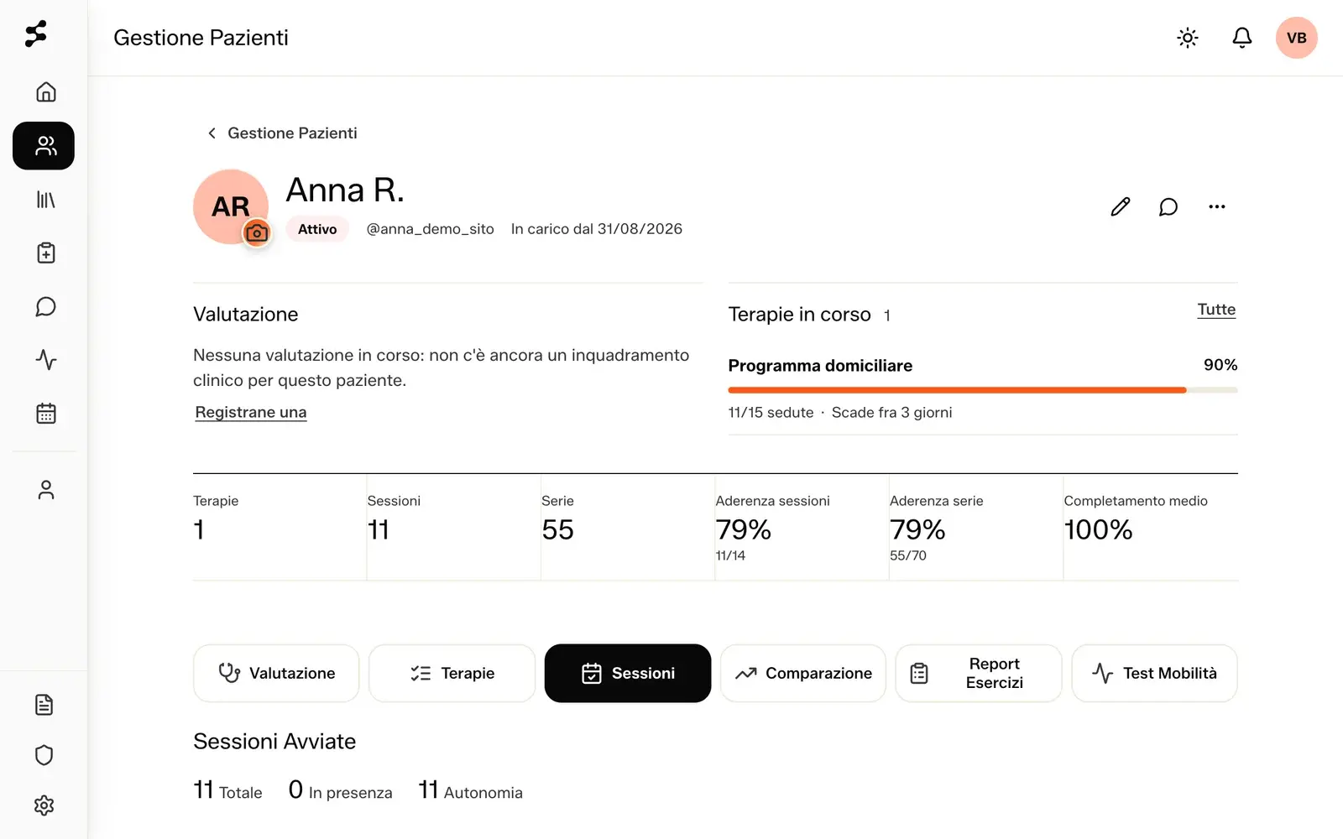Open the calendar icon in sidebar
The width and height of the screenshot is (1343, 839).
click(x=45, y=414)
